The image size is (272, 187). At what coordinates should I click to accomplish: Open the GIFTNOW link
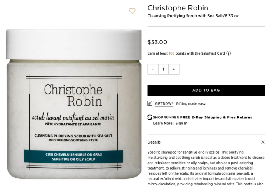(x=164, y=103)
